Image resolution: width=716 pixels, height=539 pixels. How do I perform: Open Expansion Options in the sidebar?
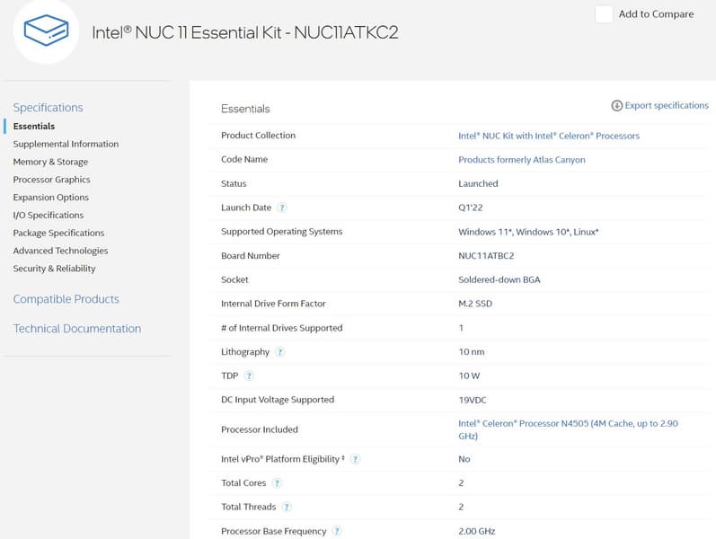click(x=50, y=198)
